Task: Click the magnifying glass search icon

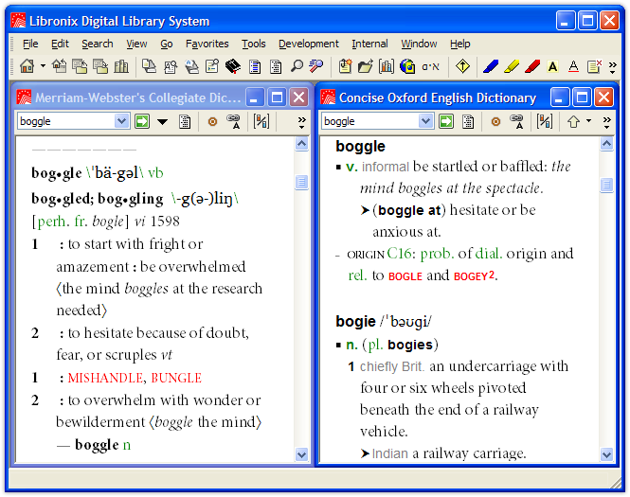Action: [x=297, y=66]
